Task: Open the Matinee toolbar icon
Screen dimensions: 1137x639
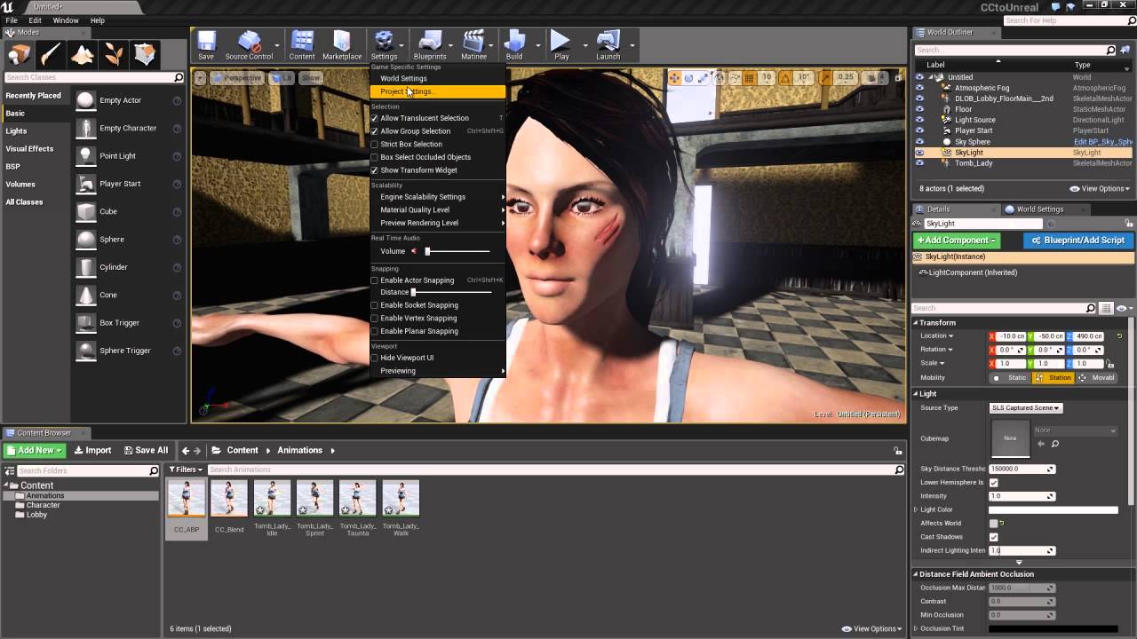Action: pos(473,45)
